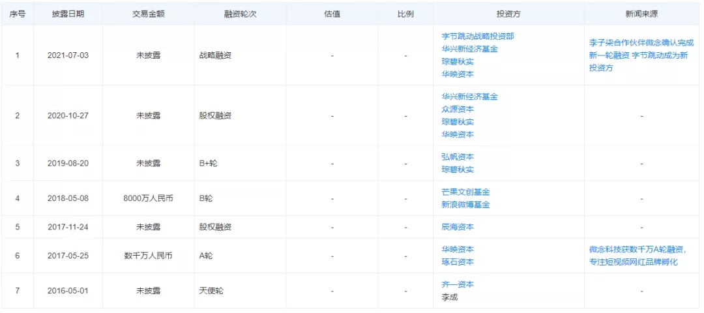
Task: Click 琮碧秋实 in the 2020-10-27 row
Action: (x=458, y=122)
